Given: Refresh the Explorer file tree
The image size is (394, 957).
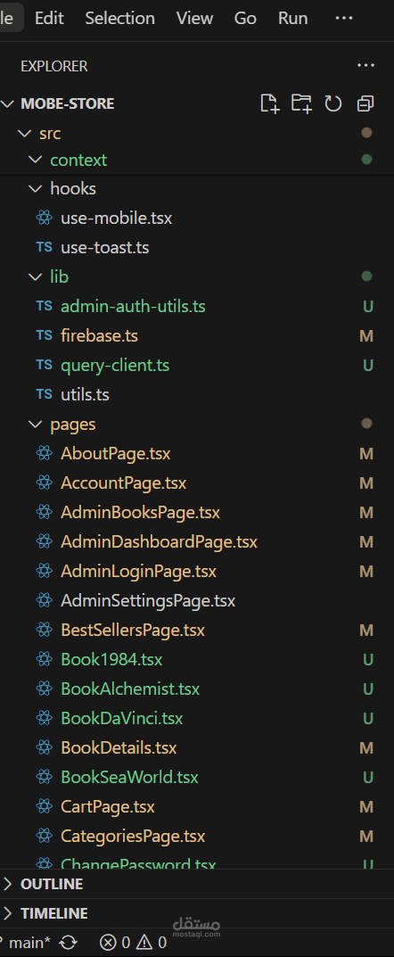Looking at the screenshot, I should point(333,103).
